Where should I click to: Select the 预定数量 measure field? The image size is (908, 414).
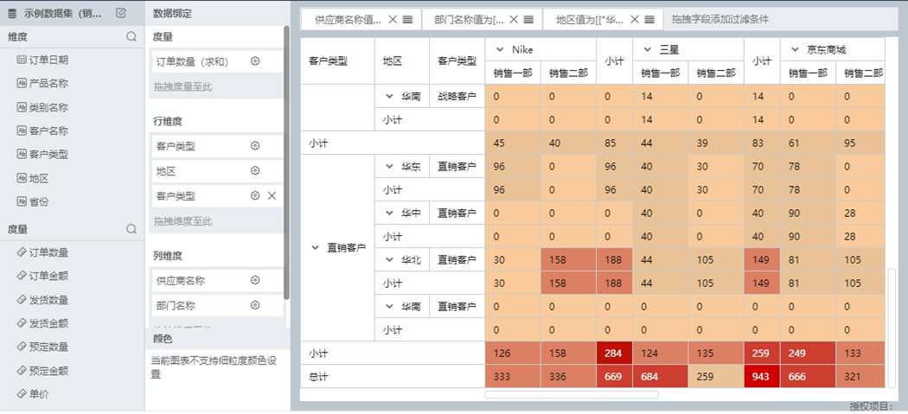(42, 347)
